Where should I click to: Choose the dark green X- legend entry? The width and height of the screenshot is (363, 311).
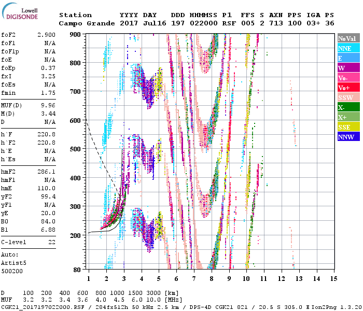point(347,107)
